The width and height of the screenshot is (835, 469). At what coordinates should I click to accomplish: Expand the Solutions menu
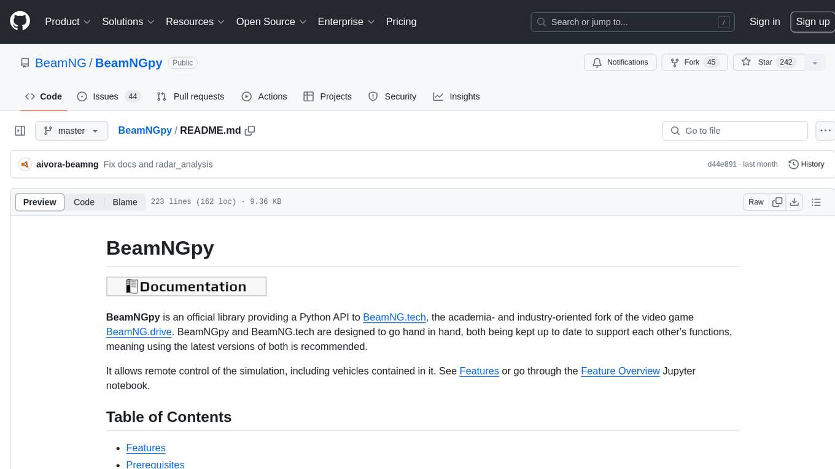128,21
